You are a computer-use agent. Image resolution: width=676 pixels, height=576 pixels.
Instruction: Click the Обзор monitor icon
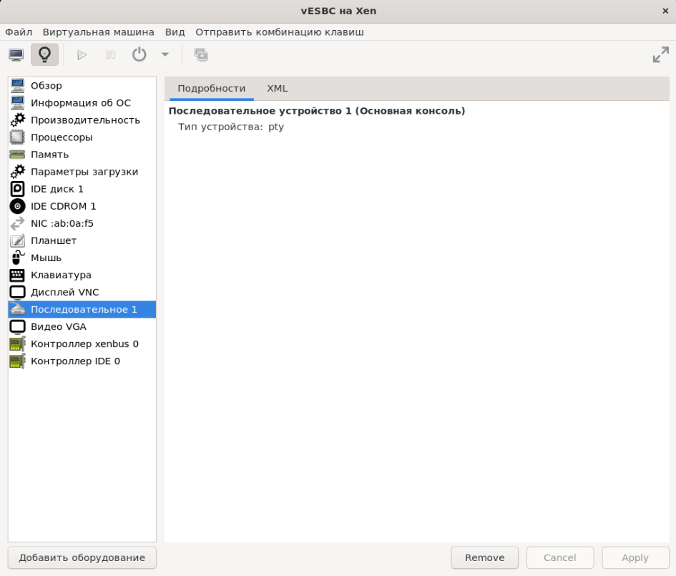pyautogui.click(x=18, y=86)
